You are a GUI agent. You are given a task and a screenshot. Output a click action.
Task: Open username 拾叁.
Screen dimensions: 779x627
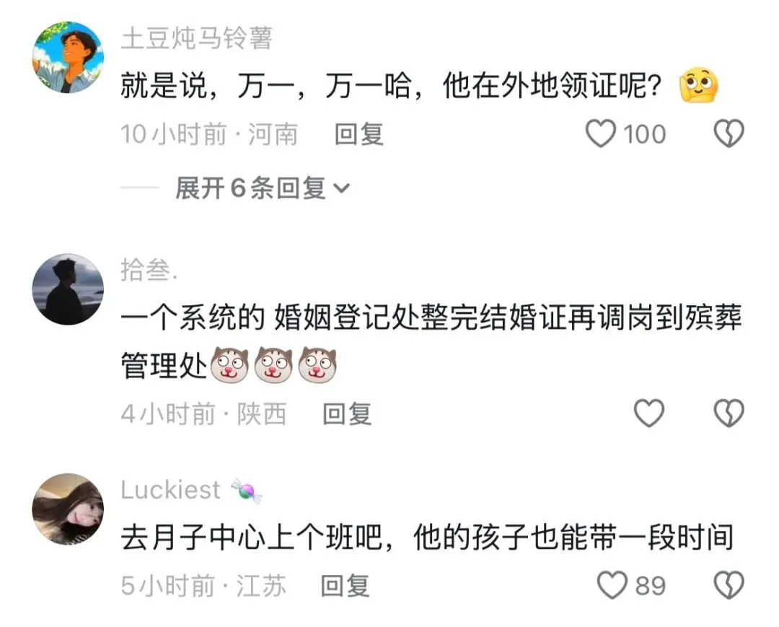point(149,271)
